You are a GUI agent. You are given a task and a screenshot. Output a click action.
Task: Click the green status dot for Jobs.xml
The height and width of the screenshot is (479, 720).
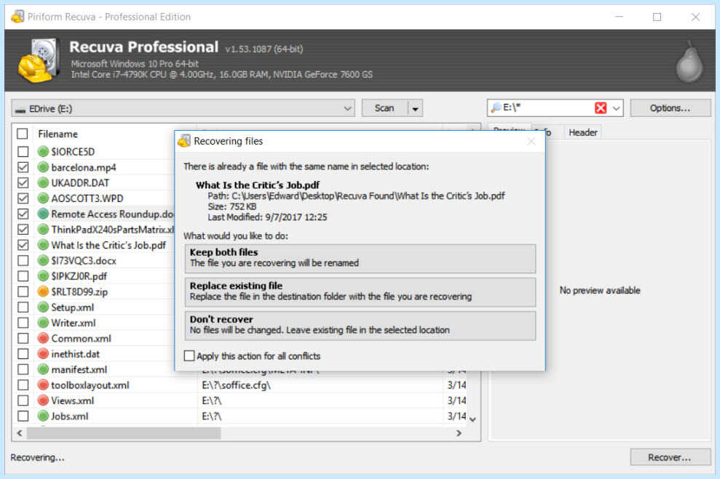[43, 416]
